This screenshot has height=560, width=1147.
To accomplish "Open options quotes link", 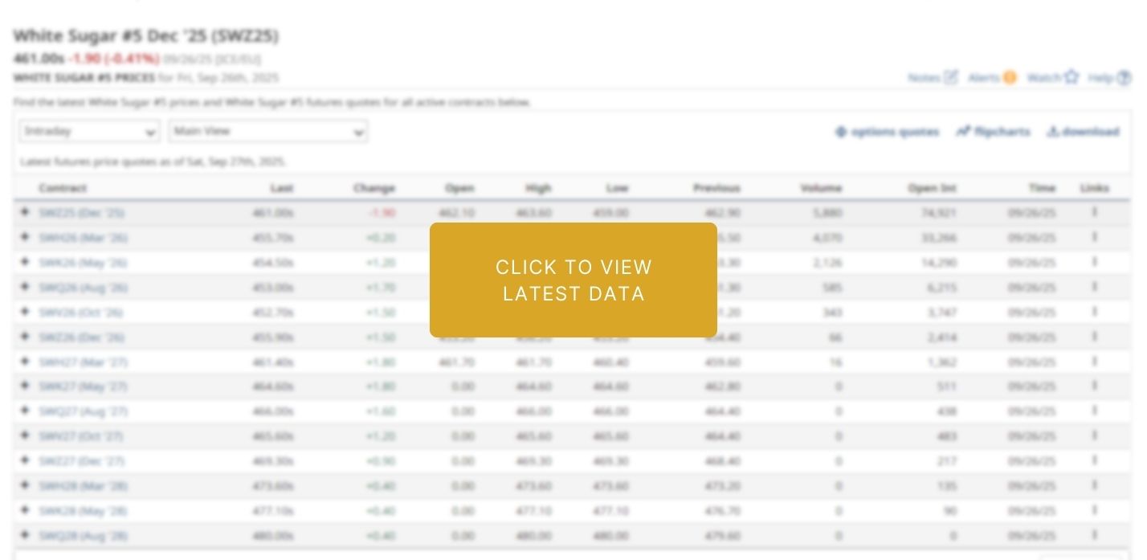I will (888, 132).
